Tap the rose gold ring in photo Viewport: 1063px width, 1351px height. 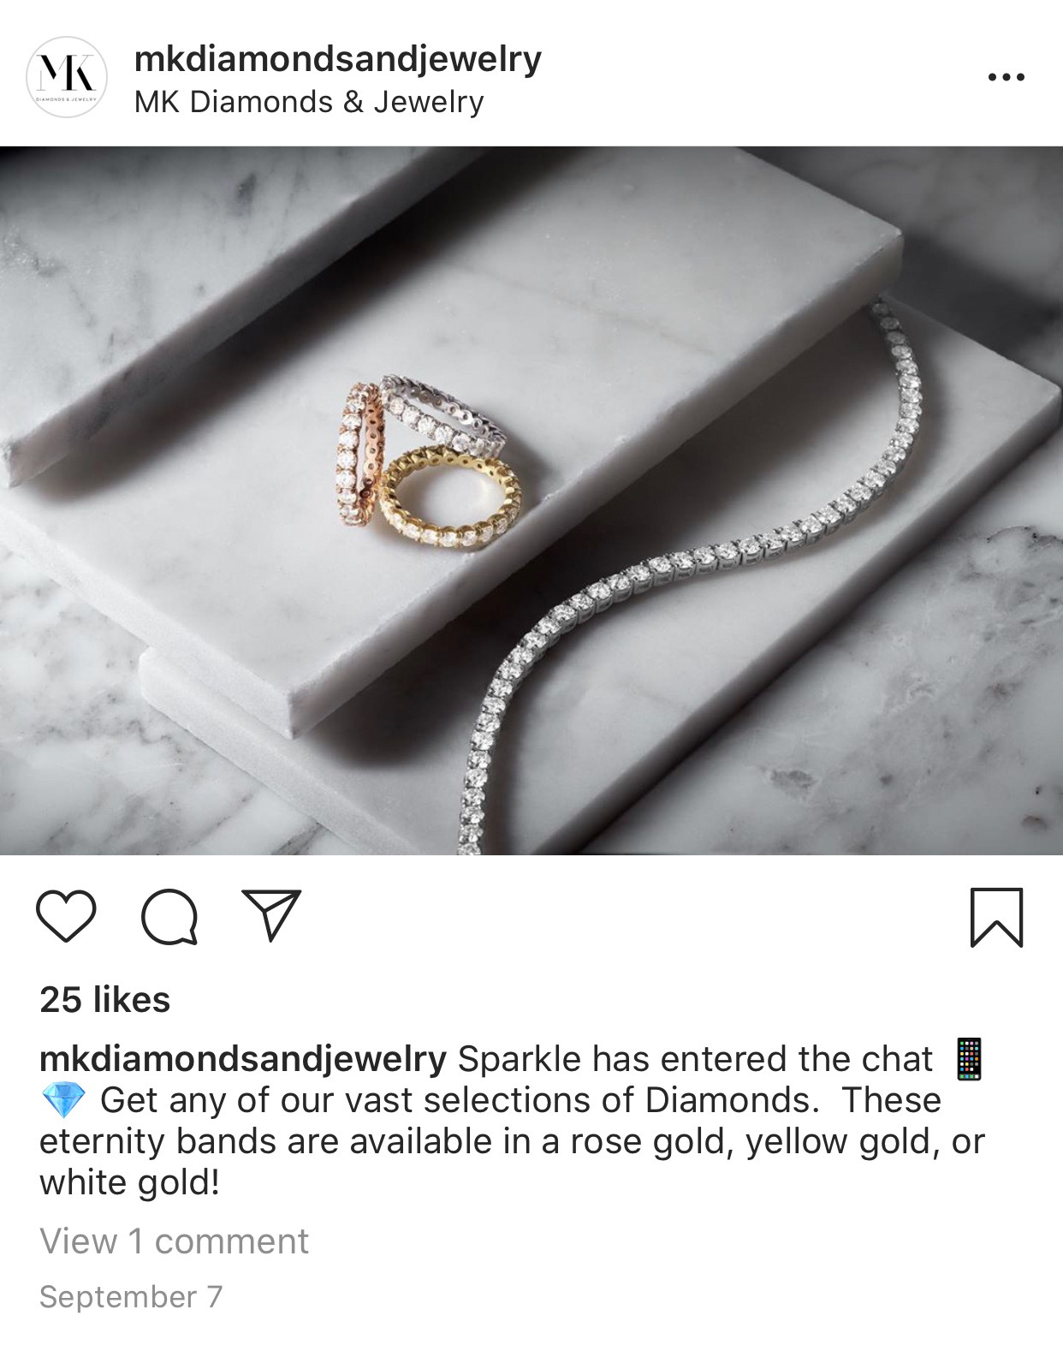[x=360, y=455]
